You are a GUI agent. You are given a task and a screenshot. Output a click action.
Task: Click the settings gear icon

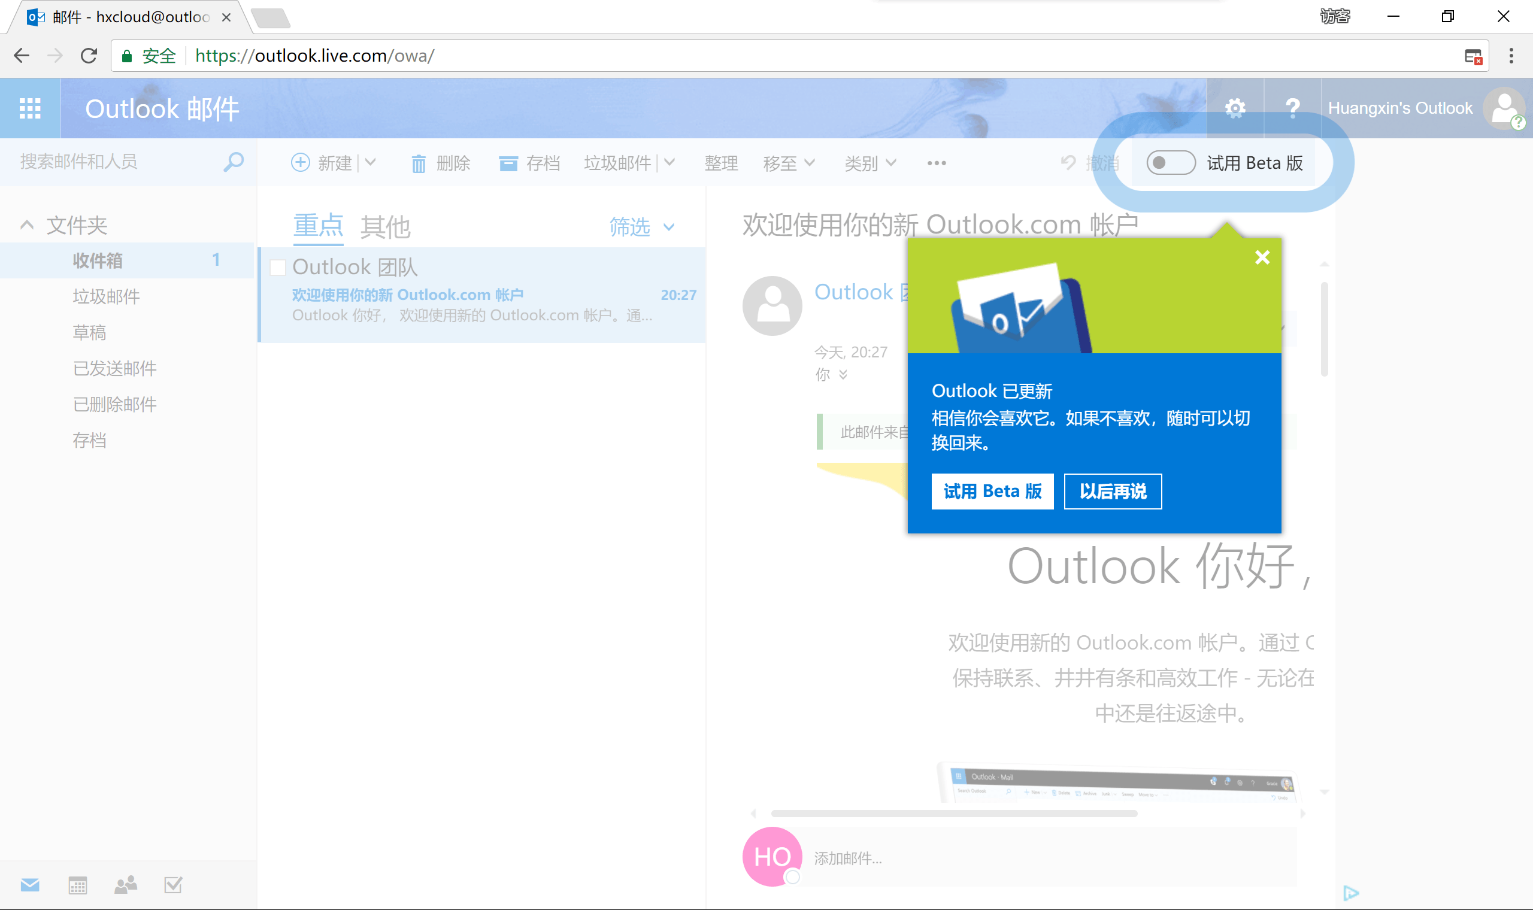pos(1234,108)
